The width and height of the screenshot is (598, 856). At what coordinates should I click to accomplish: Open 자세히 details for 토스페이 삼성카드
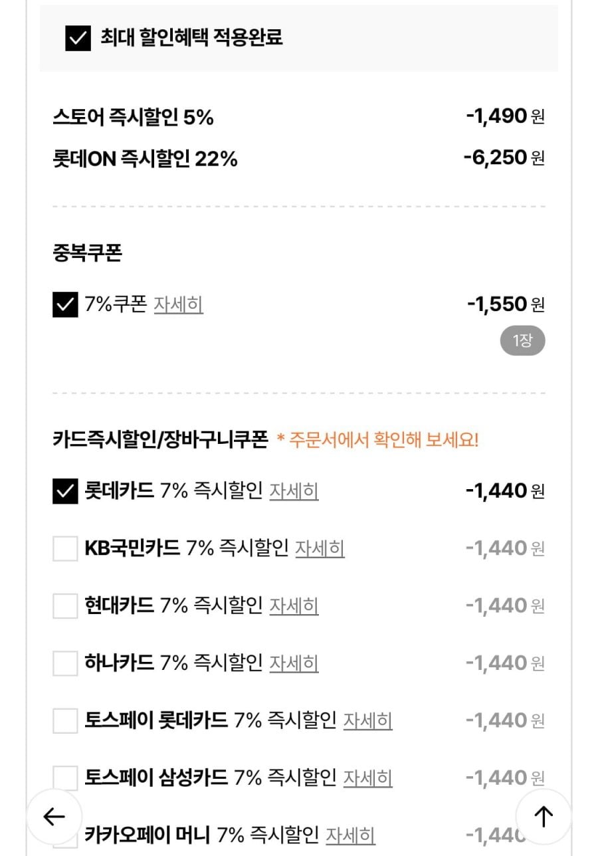(x=367, y=777)
